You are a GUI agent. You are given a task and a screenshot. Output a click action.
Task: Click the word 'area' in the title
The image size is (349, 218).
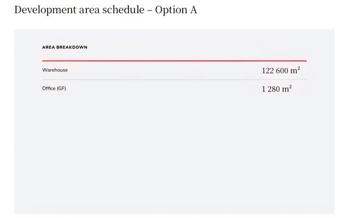[89, 10]
